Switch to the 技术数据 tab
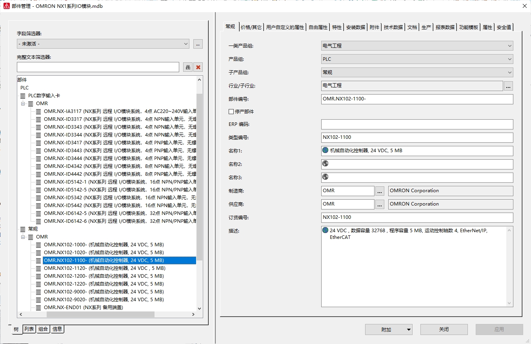The image size is (531, 344). pos(393,27)
